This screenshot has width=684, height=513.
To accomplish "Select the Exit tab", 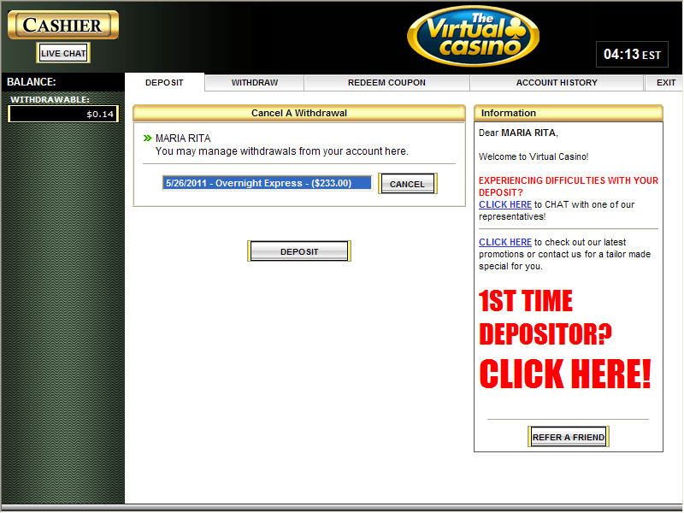I will click(x=666, y=82).
